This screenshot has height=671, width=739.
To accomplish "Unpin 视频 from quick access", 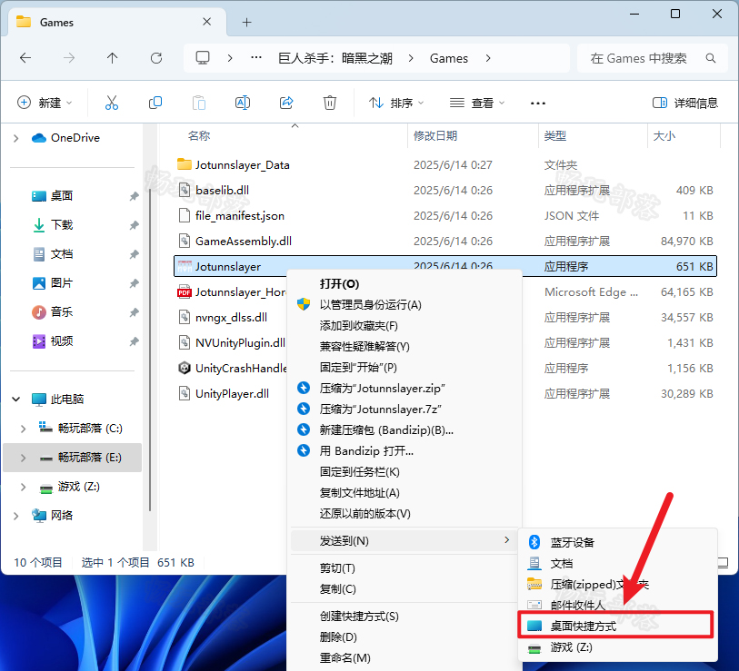I will (x=135, y=341).
